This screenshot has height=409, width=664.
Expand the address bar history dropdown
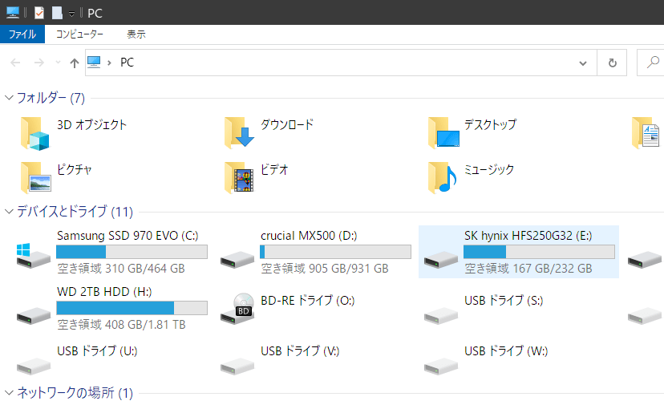click(583, 63)
